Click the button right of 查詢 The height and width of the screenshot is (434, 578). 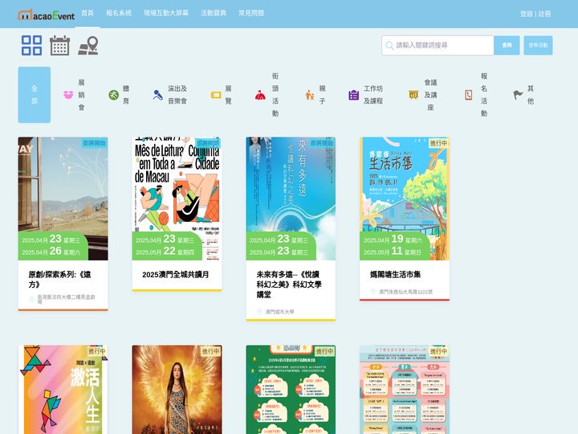coord(538,45)
